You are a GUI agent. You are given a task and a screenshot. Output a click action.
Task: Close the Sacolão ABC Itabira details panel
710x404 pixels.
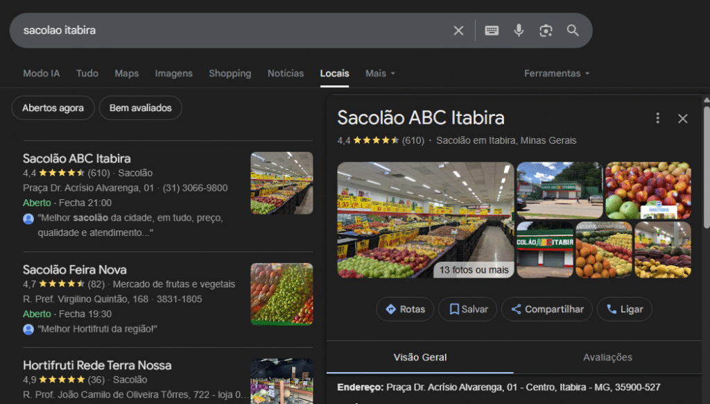tap(683, 119)
